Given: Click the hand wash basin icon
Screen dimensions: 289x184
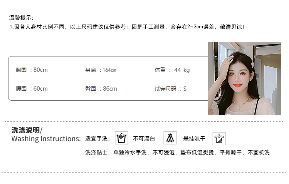Looking at the screenshot, I should (x=121, y=138).
